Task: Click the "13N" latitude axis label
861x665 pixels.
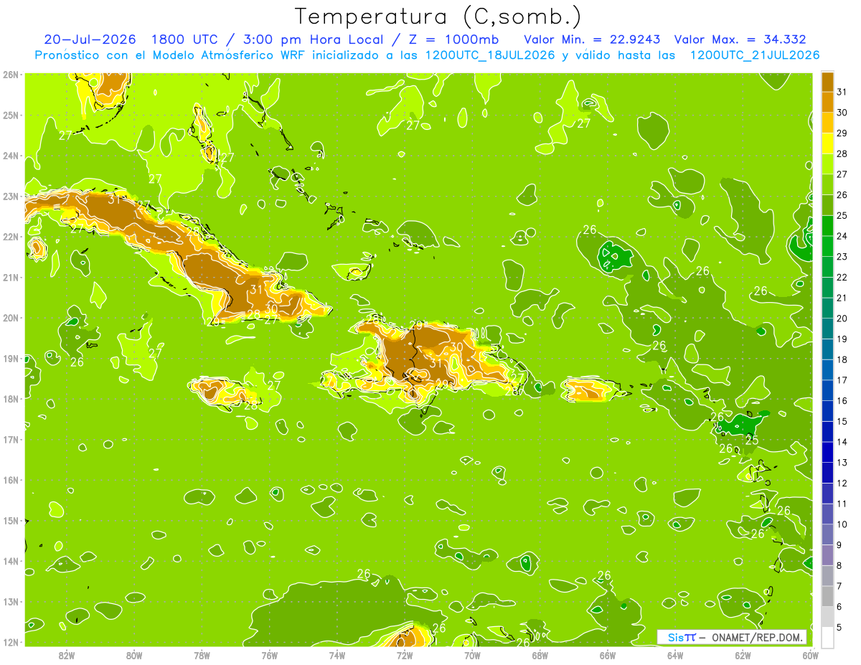Action: coord(11,601)
